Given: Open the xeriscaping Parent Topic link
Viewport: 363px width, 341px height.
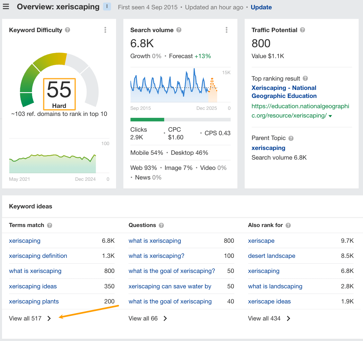Looking at the screenshot, I should click(x=268, y=148).
